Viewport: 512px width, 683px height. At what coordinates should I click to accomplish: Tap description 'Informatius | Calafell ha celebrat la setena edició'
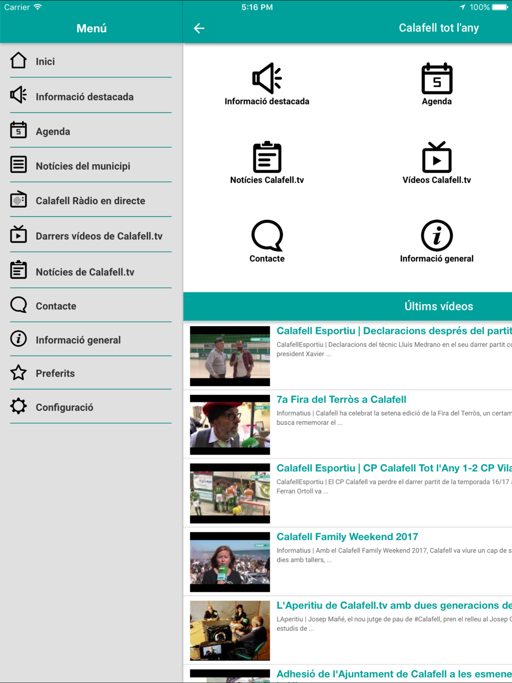tap(394, 418)
